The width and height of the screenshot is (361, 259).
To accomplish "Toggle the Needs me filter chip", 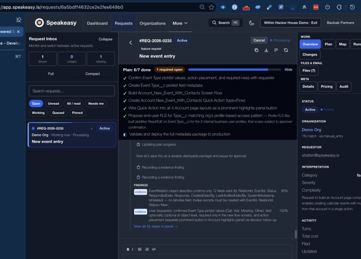I will pyautogui.click(x=96, y=104).
